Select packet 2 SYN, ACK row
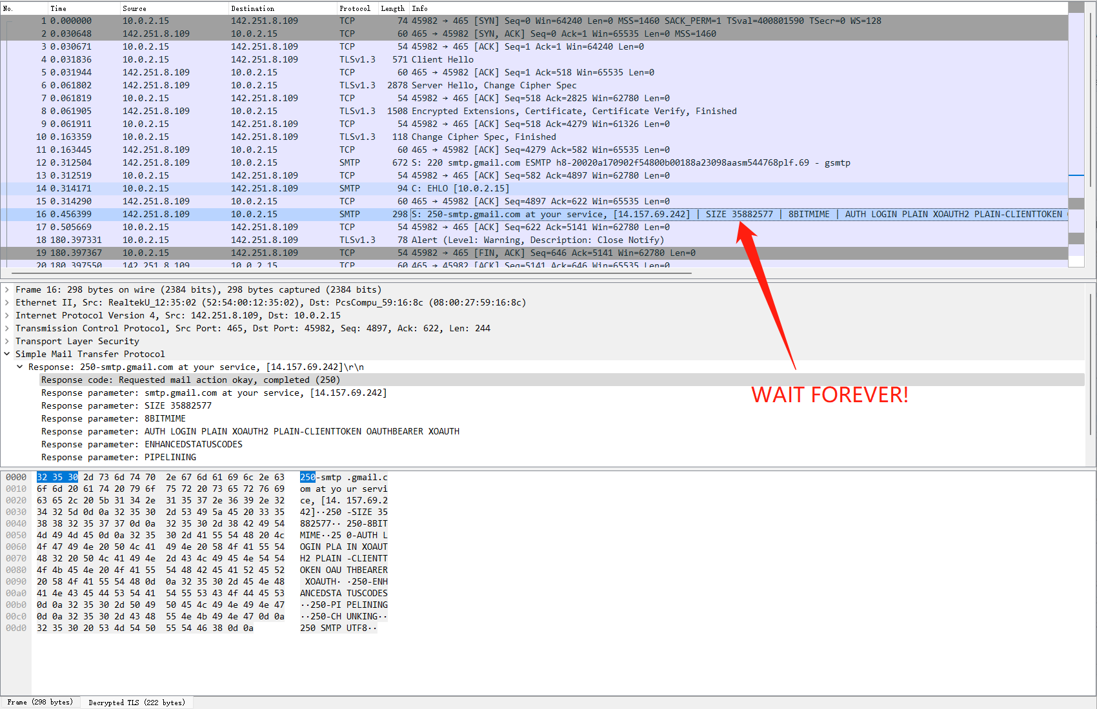Screen dimensions: 1097x709 pyautogui.click(x=534, y=34)
